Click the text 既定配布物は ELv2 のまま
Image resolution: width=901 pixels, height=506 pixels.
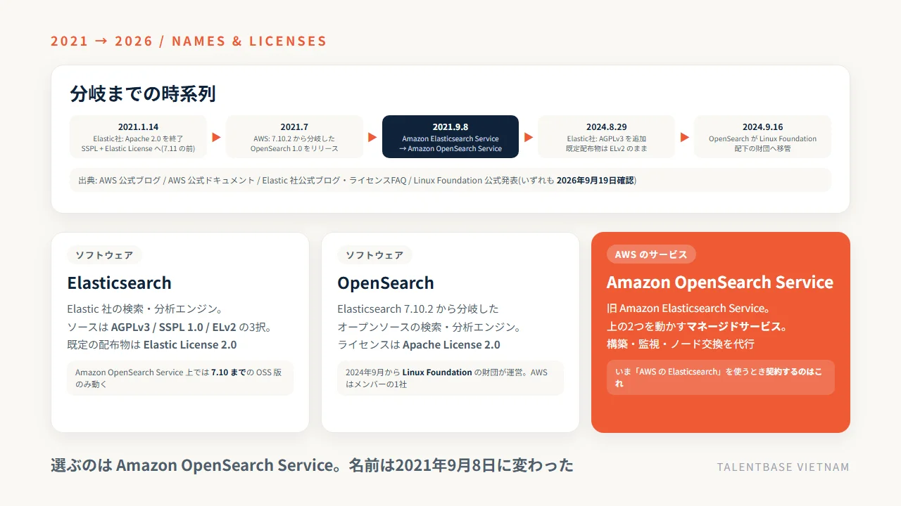[606, 148]
